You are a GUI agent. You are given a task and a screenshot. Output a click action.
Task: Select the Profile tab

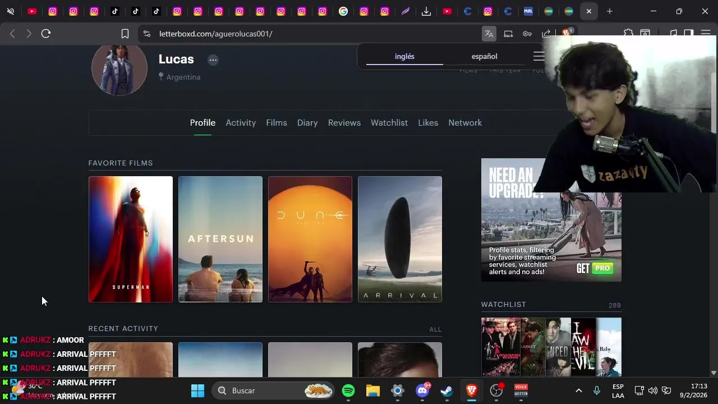[202, 122]
